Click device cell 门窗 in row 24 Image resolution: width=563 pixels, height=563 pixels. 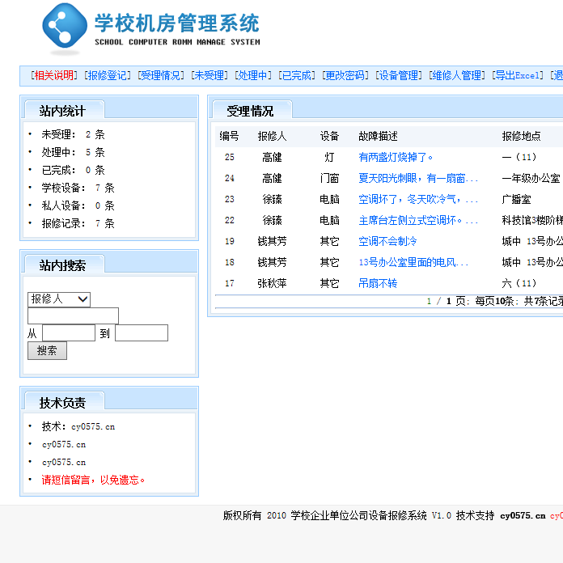pyautogui.click(x=329, y=178)
